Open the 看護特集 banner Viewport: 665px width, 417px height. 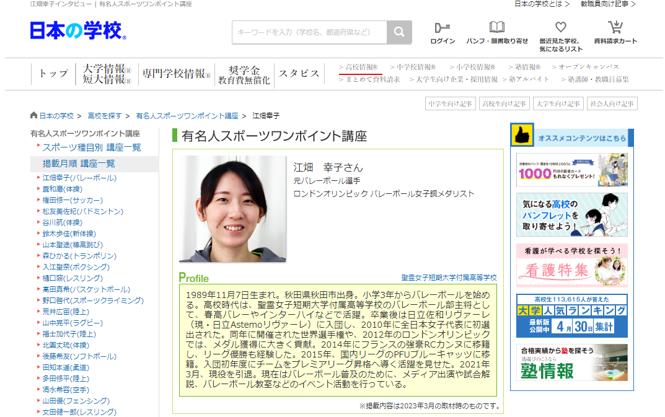571,266
